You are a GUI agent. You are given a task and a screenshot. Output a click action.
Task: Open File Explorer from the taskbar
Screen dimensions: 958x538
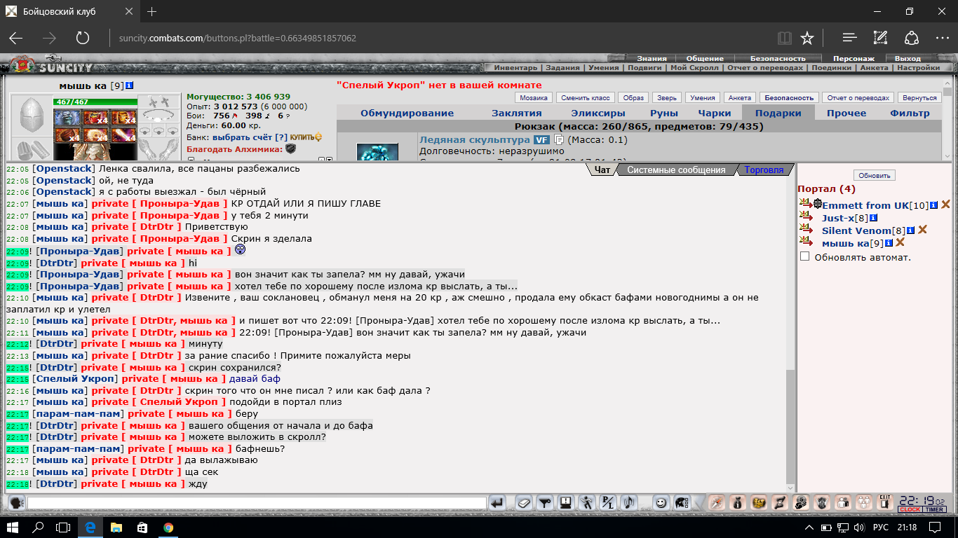click(x=116, y=527)
